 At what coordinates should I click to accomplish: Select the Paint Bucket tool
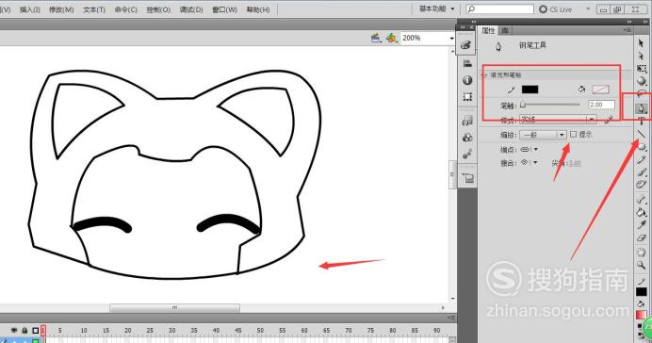(x=642, y=213)
